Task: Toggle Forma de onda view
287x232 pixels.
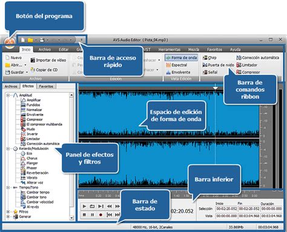Action: pos(181,58)
